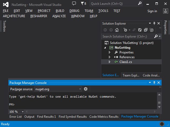
Task: Click the console scrollbar up arrow
Action: 159,95
